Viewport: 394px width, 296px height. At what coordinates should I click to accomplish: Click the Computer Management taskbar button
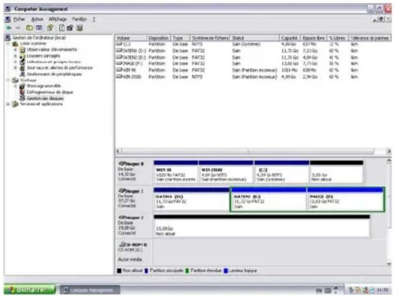click(90, 290)
